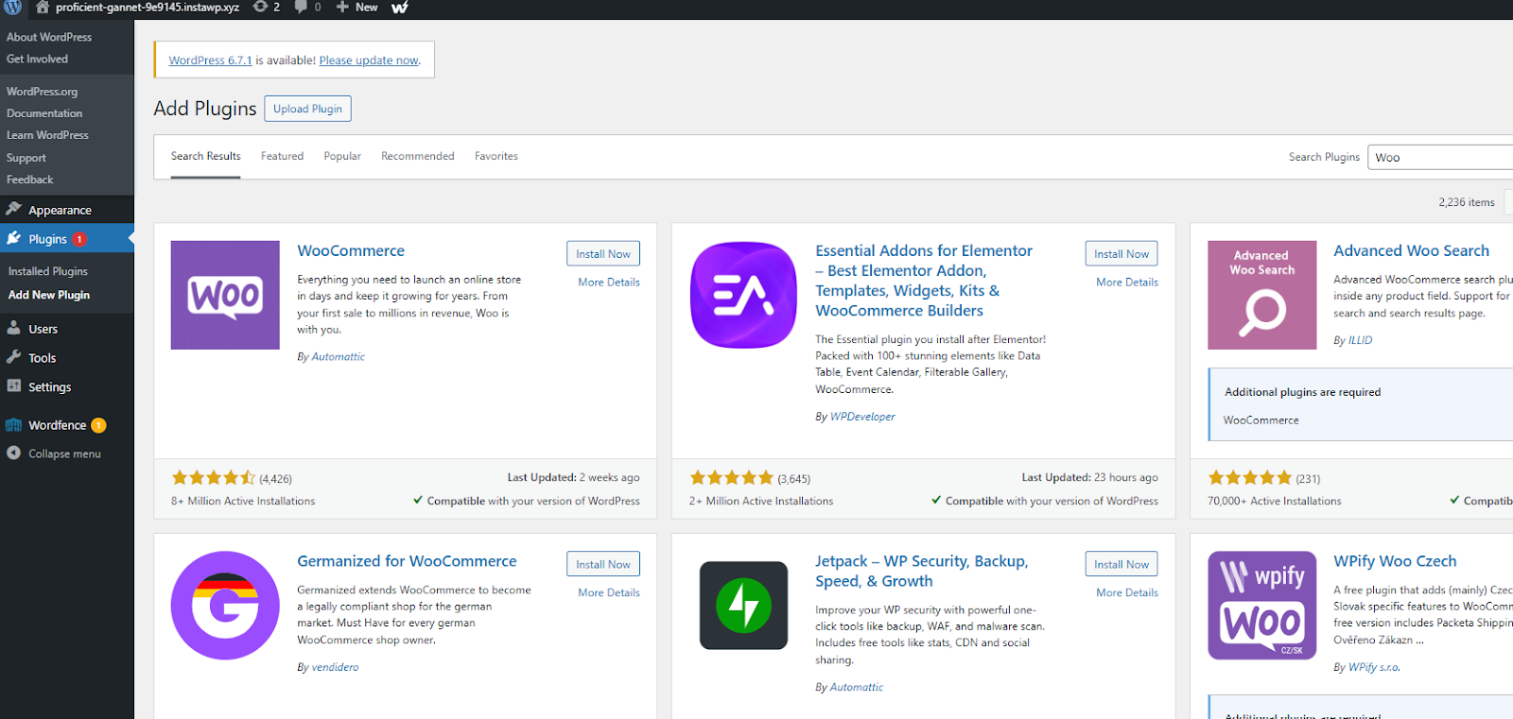Install Germanized for WooCommerce

click(x=603, y=564)
